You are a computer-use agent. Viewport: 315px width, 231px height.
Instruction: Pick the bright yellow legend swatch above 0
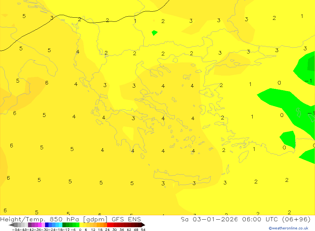81,225
